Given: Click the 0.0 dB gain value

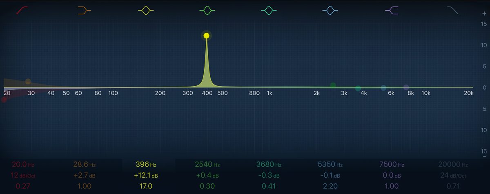Looking at the screenshot, I should (x=392, y=176).
